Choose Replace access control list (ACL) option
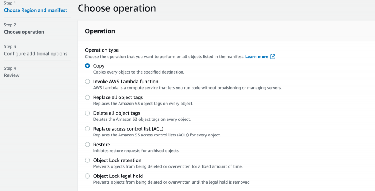Image resolution: width=375 pixels, height=191 pixels. [x=88, y=129]
